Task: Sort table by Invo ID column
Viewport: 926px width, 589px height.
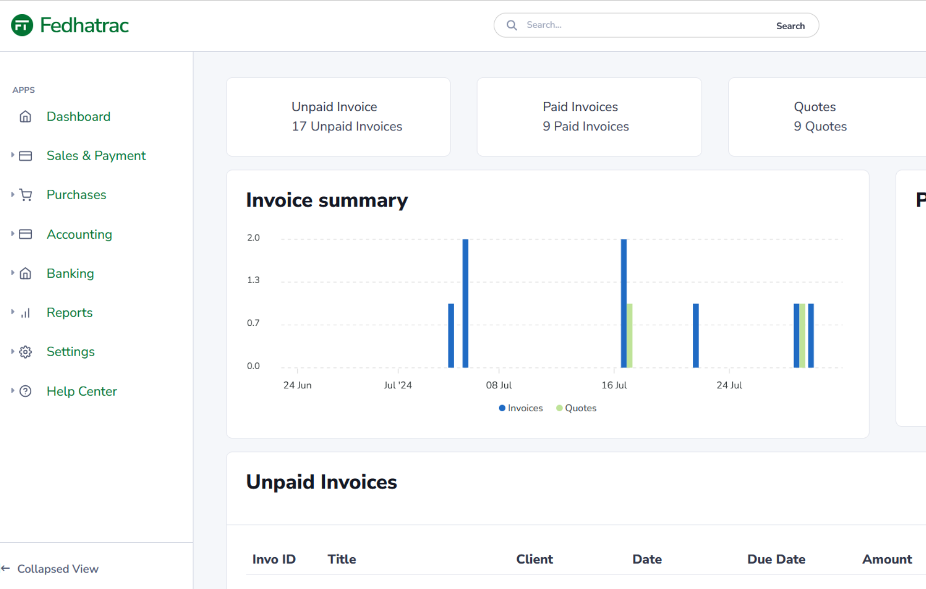Action: point(274,559)
